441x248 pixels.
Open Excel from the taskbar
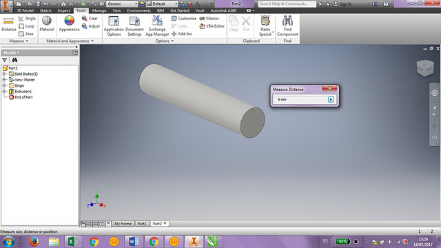point(73,242)
